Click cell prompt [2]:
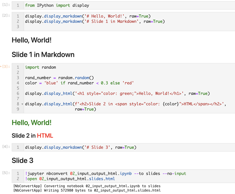Viewport: 235px width, 194px height. click(6, 15)
